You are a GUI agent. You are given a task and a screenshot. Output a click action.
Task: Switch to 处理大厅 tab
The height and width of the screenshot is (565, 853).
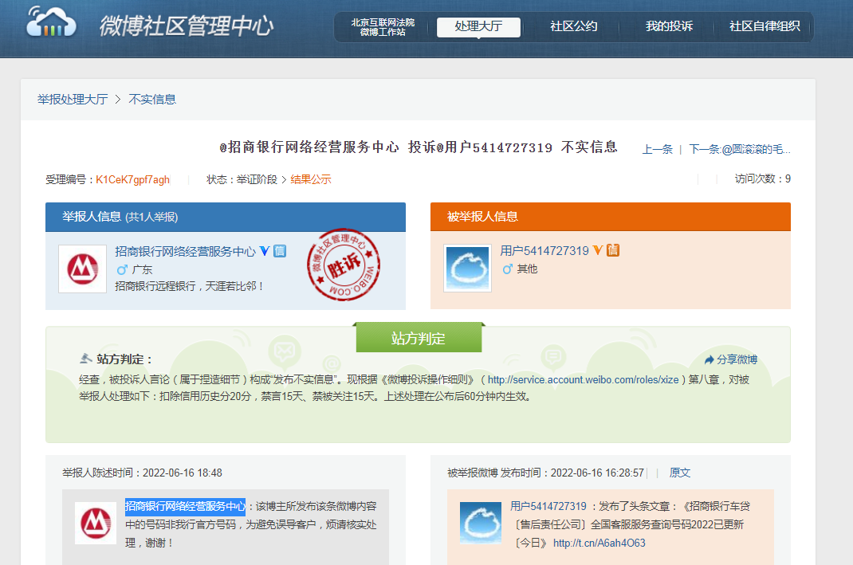coord(478,26)
